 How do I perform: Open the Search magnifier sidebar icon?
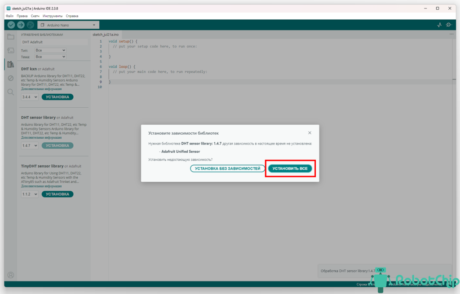tap(11, 92)
